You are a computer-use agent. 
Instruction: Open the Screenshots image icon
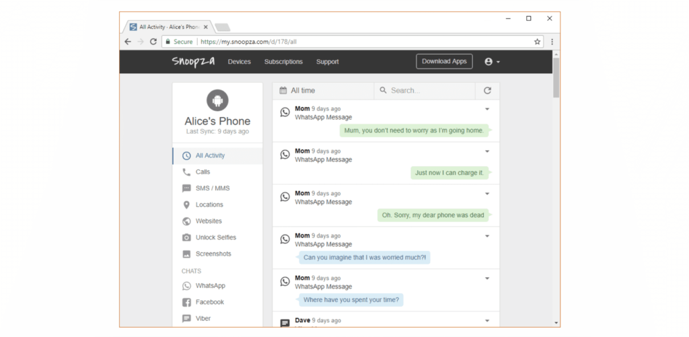tap(187, 254)
